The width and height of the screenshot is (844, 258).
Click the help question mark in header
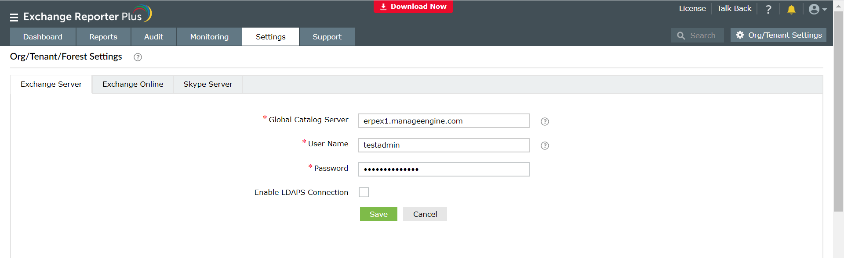768,9
